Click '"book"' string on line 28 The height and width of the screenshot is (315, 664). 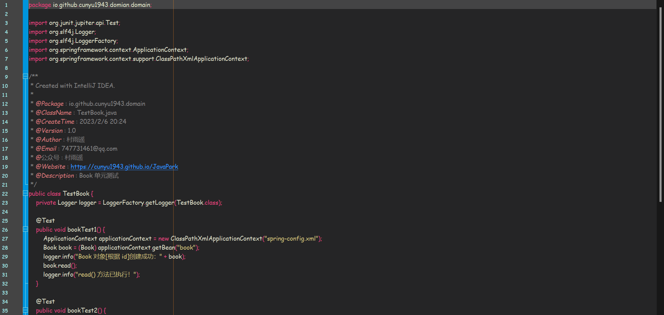tap(186, 248)
